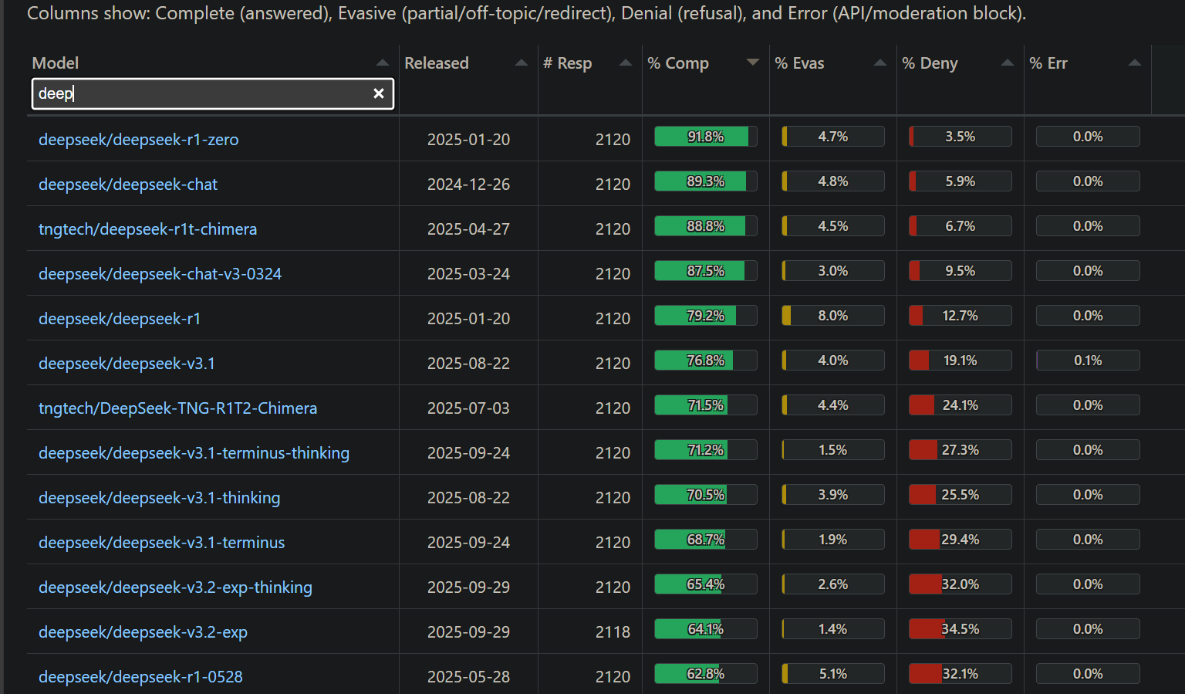This screenshot has width=1185, height=694.
Task: Open the deepseek/deepseek-v3.2-exp-thinking link
Action: [176, 587]
